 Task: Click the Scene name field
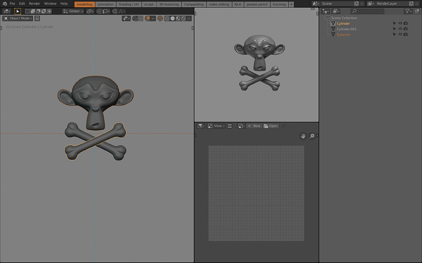[x=337, y=4]
